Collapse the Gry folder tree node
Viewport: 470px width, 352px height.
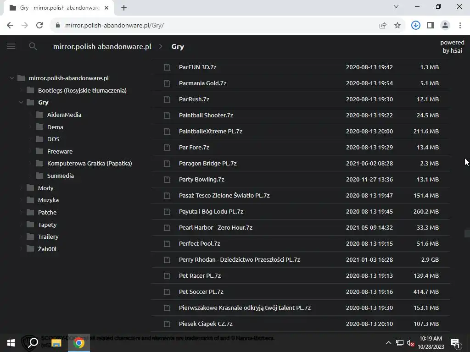(21, 102)
